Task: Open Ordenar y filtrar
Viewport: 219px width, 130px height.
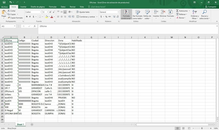Action: [194, 15]
